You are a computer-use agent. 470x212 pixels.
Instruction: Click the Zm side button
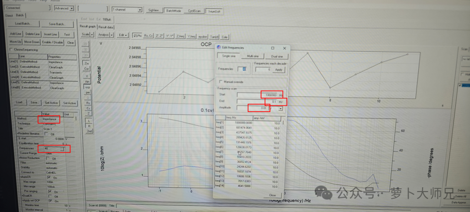[x=87, y=63]
